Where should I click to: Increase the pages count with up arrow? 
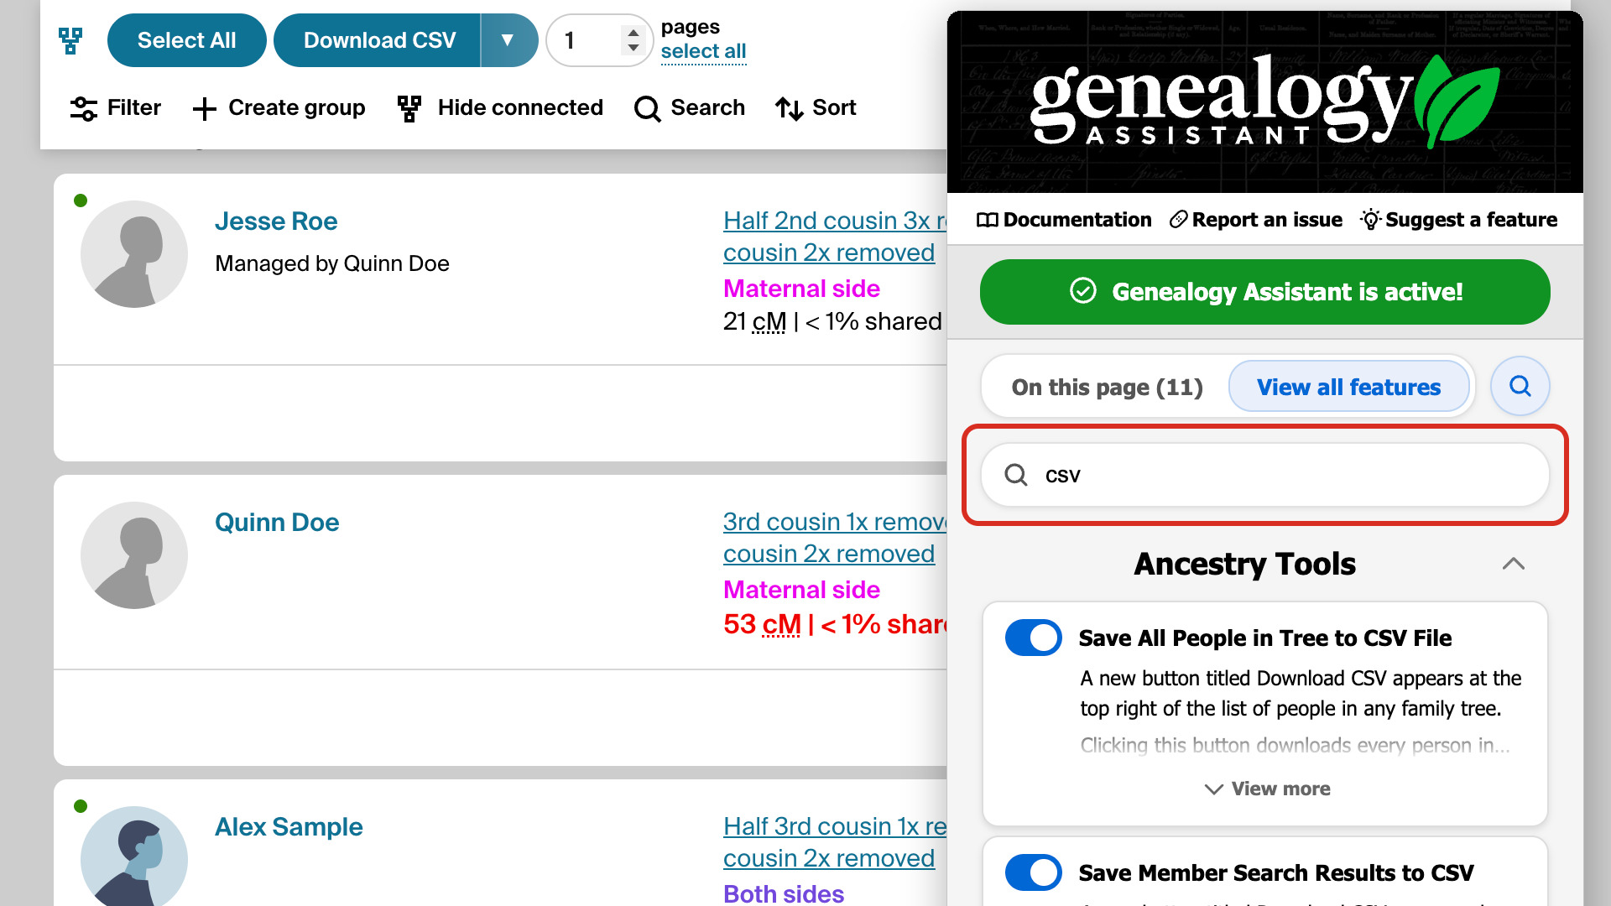(x=633, y=33)
